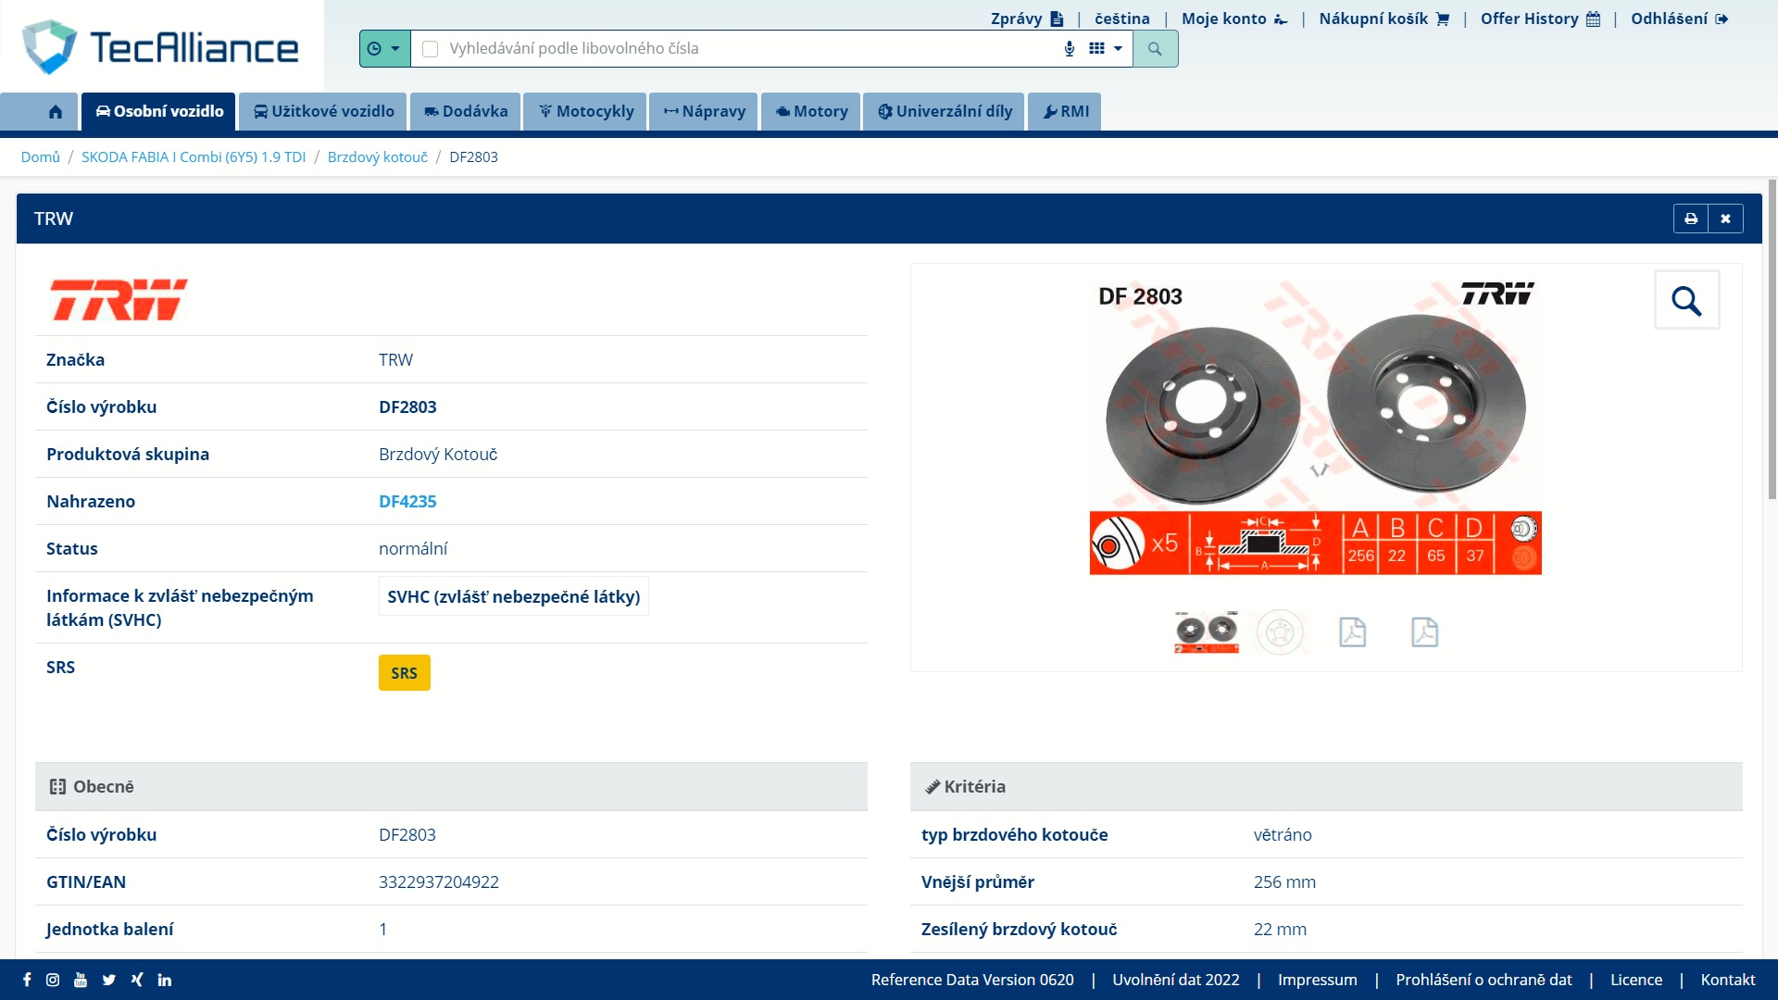
Task: Click Reference Data Version 0620 text
Action: 972,980
